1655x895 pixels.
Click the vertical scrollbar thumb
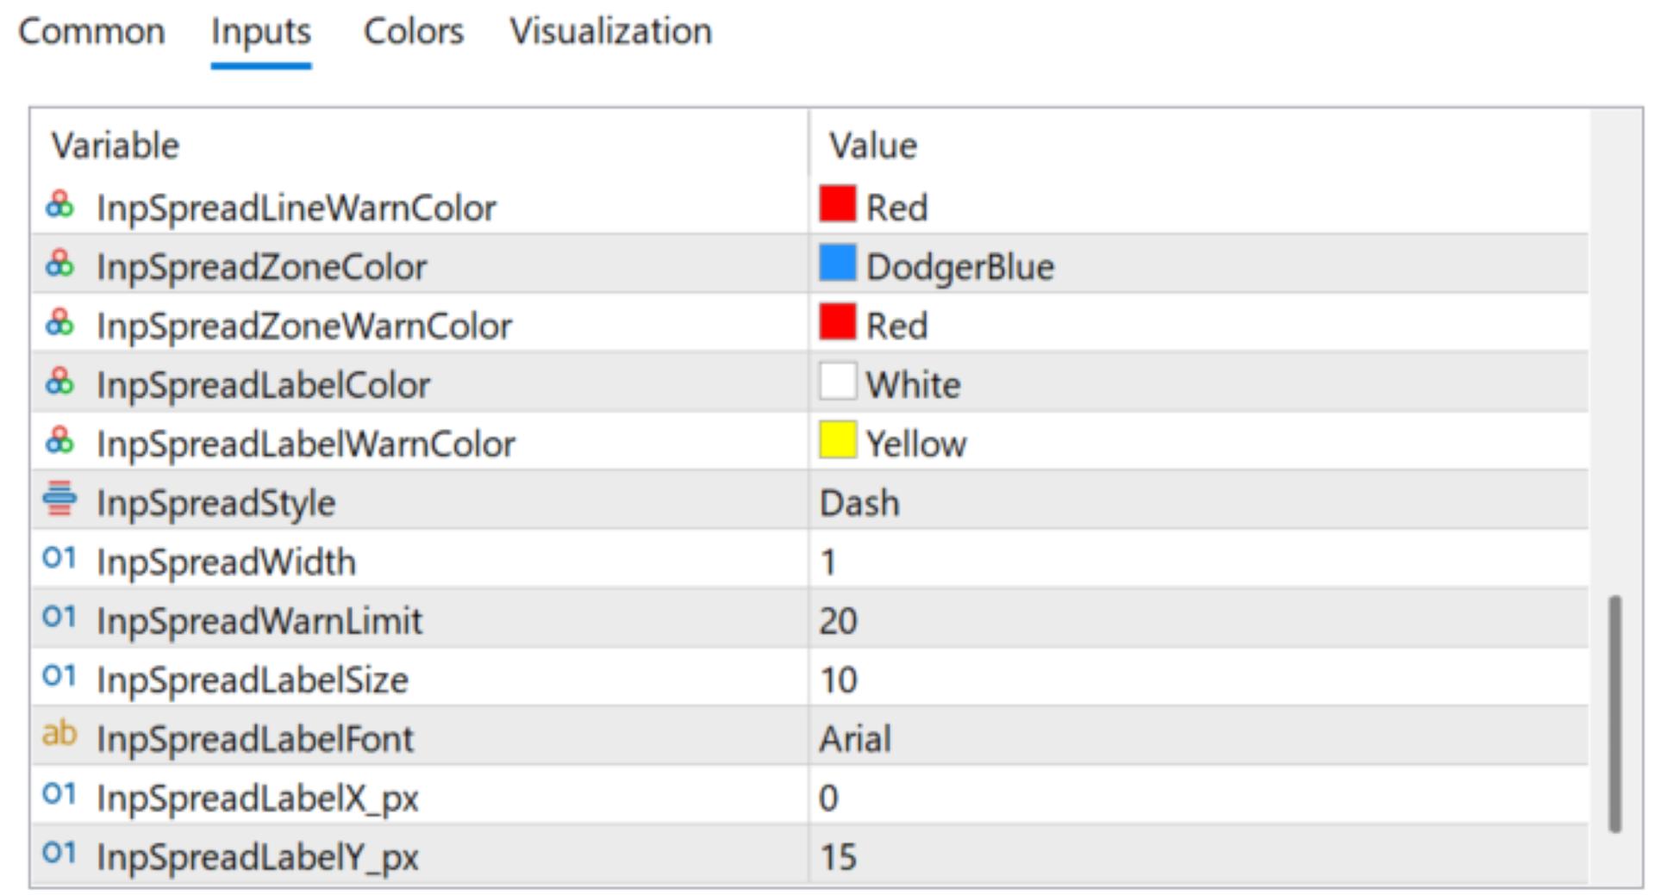[x=1614, y=713]
